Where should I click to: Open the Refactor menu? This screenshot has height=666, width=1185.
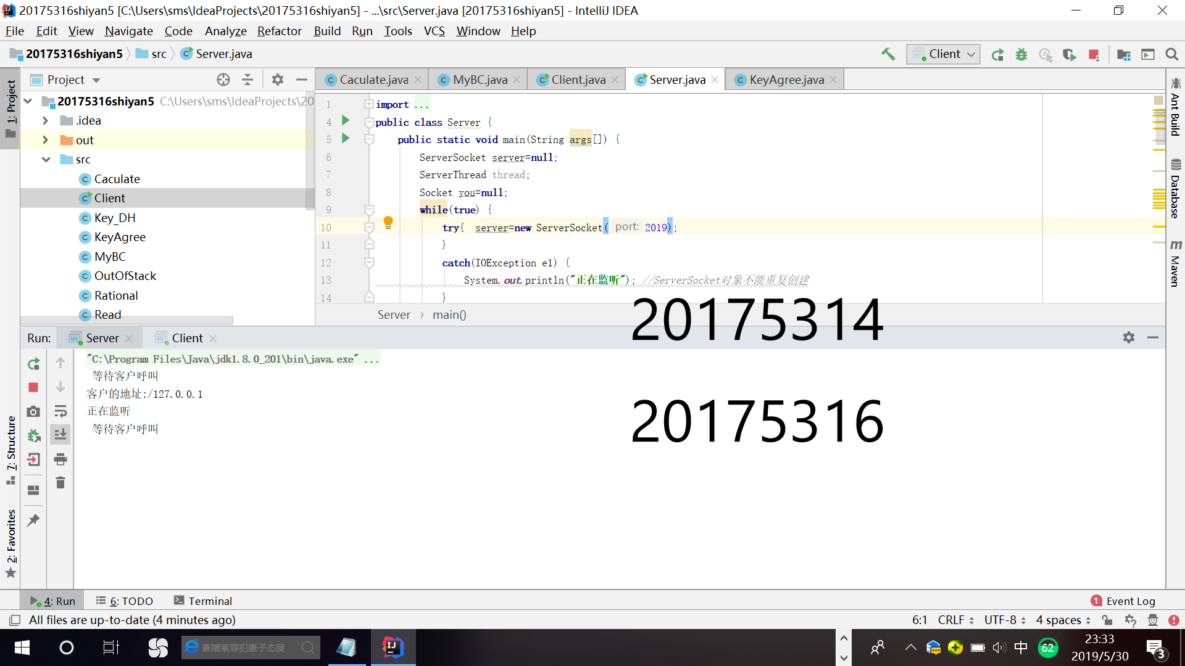click(279, 31)
